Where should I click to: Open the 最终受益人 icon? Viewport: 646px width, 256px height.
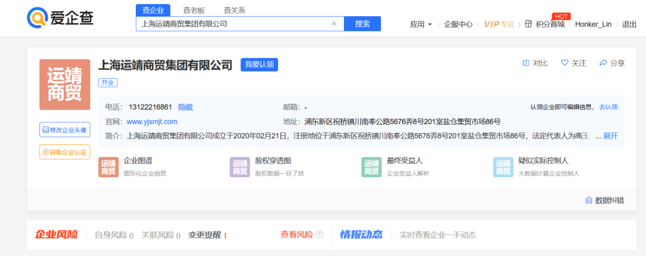(371, 167)
